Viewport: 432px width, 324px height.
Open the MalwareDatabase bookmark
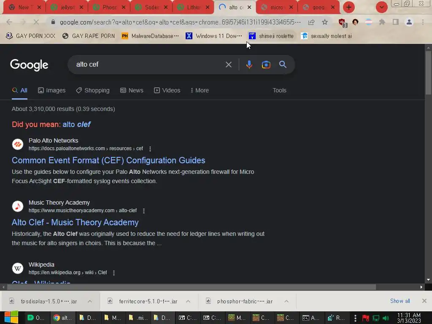(151, 36)
